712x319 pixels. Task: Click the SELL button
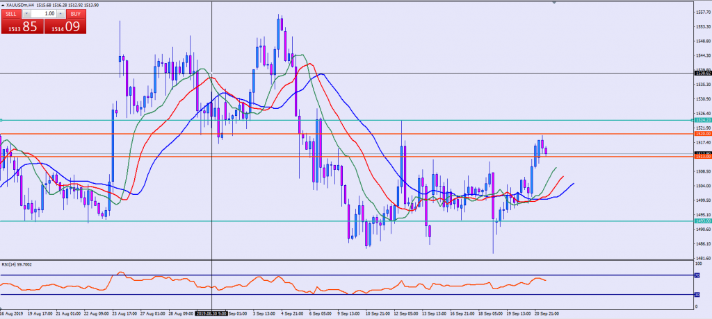pos(11,13)
